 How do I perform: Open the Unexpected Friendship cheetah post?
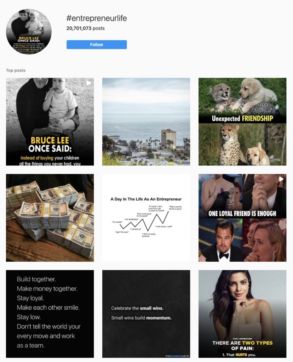[x=242, y=122]
